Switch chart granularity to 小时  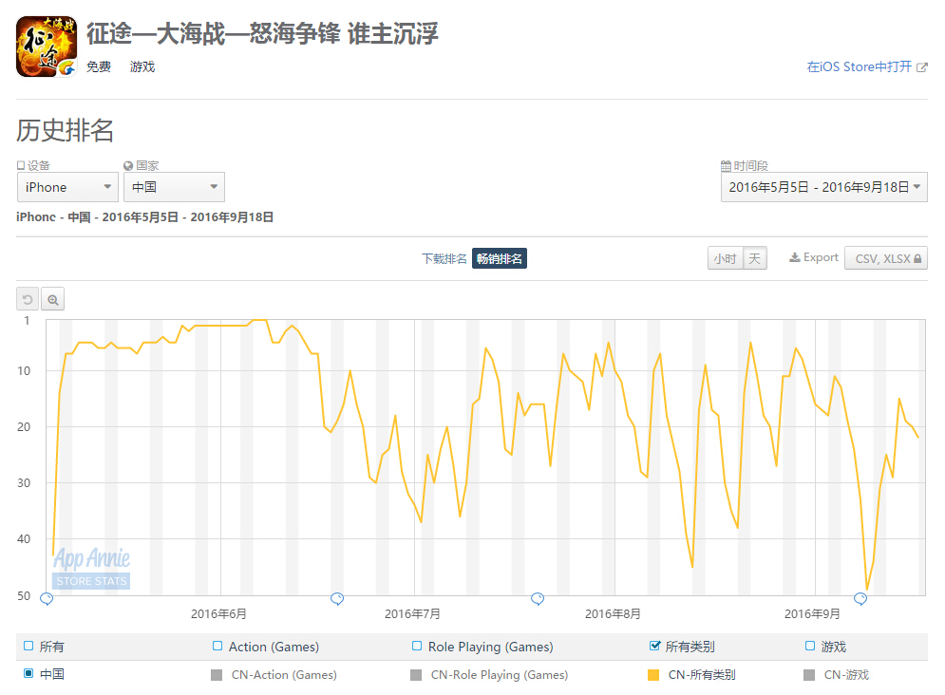[x=725, y=259]
